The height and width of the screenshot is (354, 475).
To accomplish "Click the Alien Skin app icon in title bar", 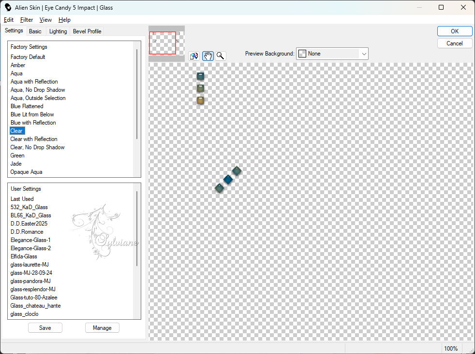I will click(8, 8).
